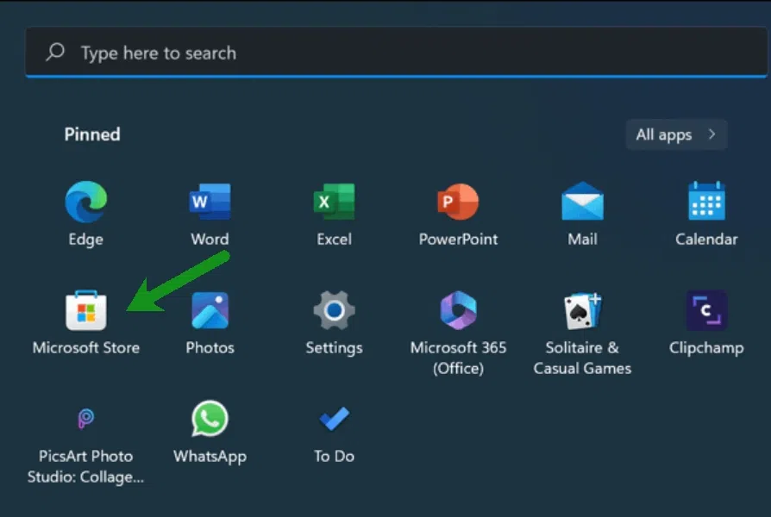
Task: Open Microsoft 365 (Office) icon
Action: pyautogui.click(x=458, y=310)
